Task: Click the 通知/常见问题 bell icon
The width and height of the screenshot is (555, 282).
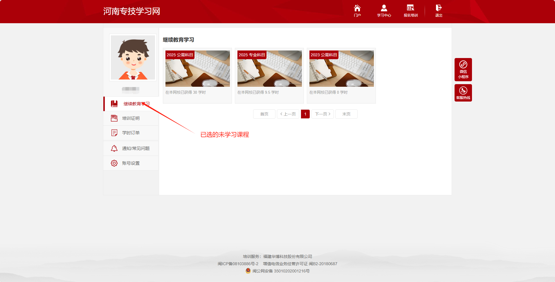Action: coord(114,148)
